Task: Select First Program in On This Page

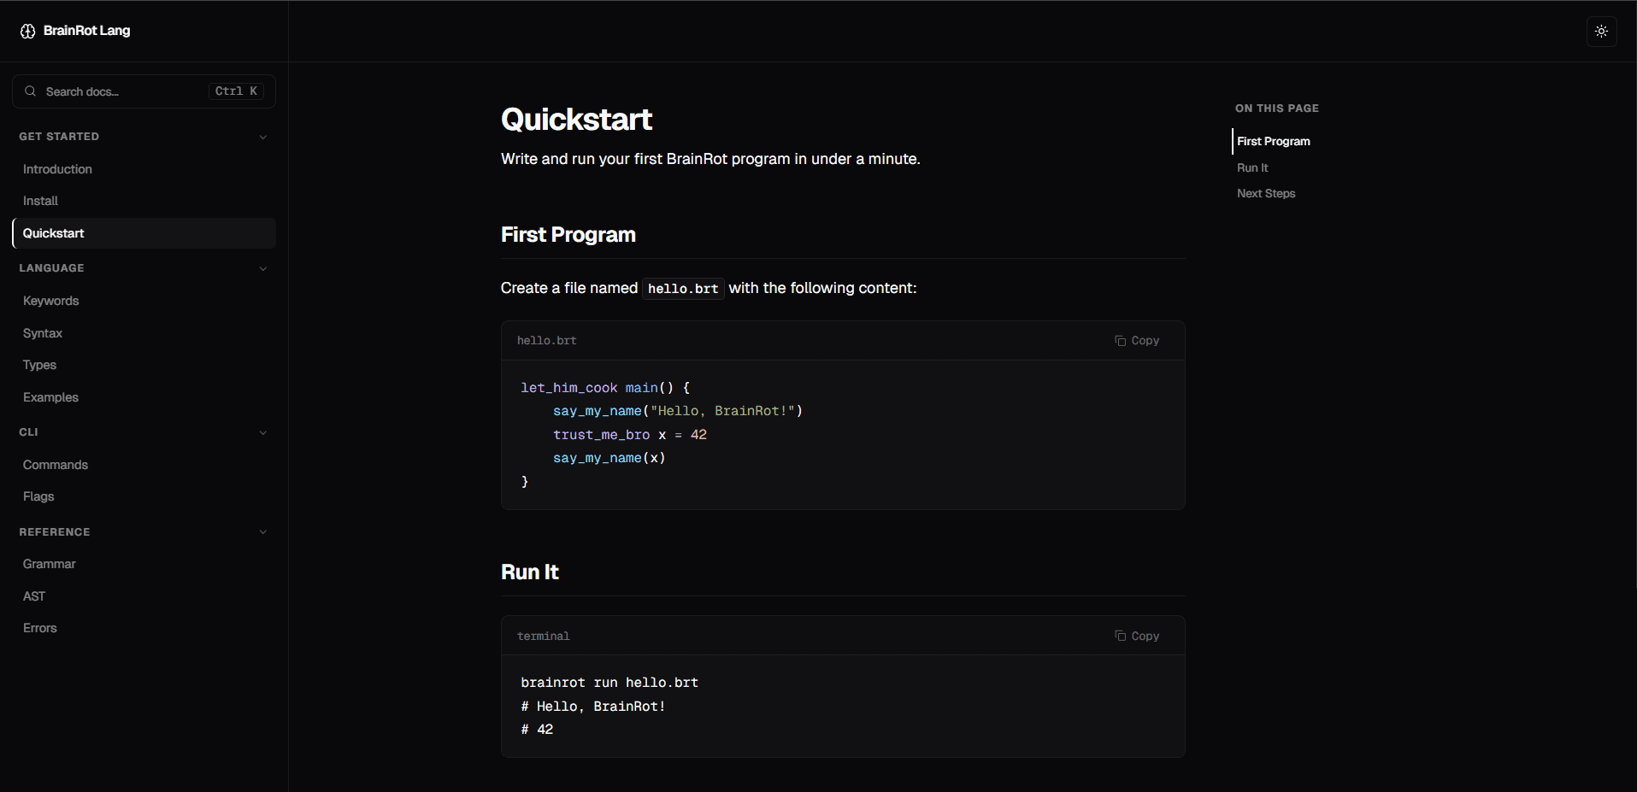Action: [x=1273, y=141]
